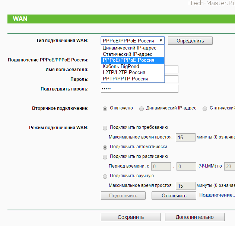Image resolution: width=235 pixels, height=226 pixels.
Task: Select 'Подключить по требованию' radio button
Action: click(x=105, y=128)
